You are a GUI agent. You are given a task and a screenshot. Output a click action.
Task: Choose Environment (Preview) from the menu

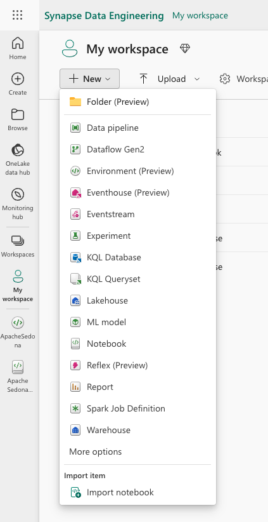(137, 171)
